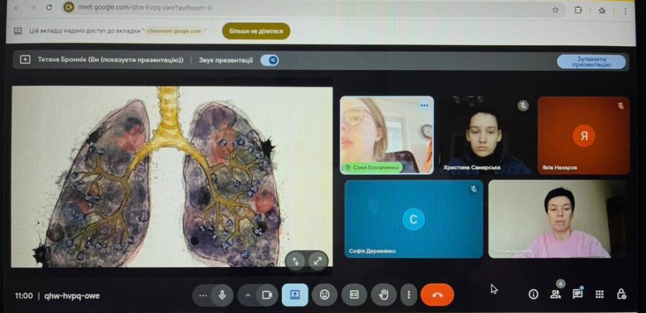Click the Більше не ділитися button
Screen dimensions: 646x313
coord(256,31)
